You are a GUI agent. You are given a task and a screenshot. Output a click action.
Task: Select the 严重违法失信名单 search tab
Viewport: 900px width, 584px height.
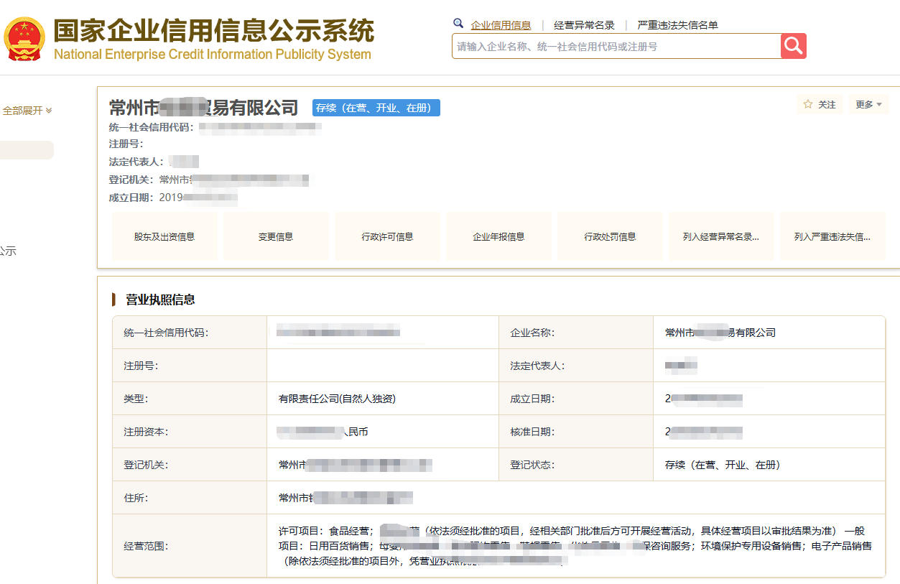click(x=677, y=25)
